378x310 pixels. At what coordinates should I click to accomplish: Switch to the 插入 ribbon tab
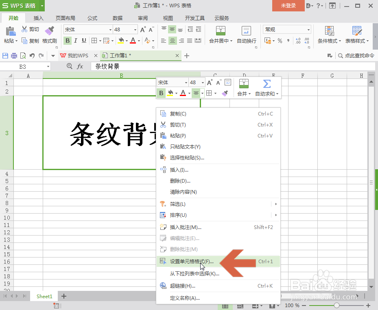tap(38, 17)
